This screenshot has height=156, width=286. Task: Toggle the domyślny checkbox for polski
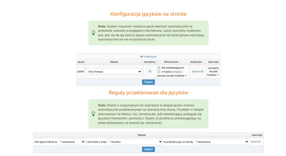coord(150,71)
